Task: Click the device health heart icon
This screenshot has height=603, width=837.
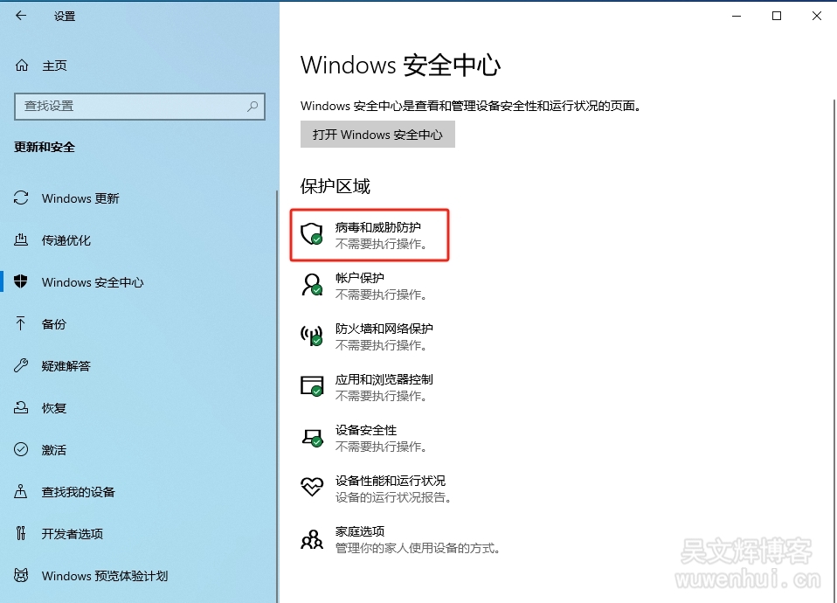Action: 312,488
